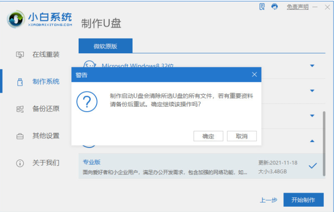
Task: Open the 免责声明 disclaimer link
Action: [298, 7]
